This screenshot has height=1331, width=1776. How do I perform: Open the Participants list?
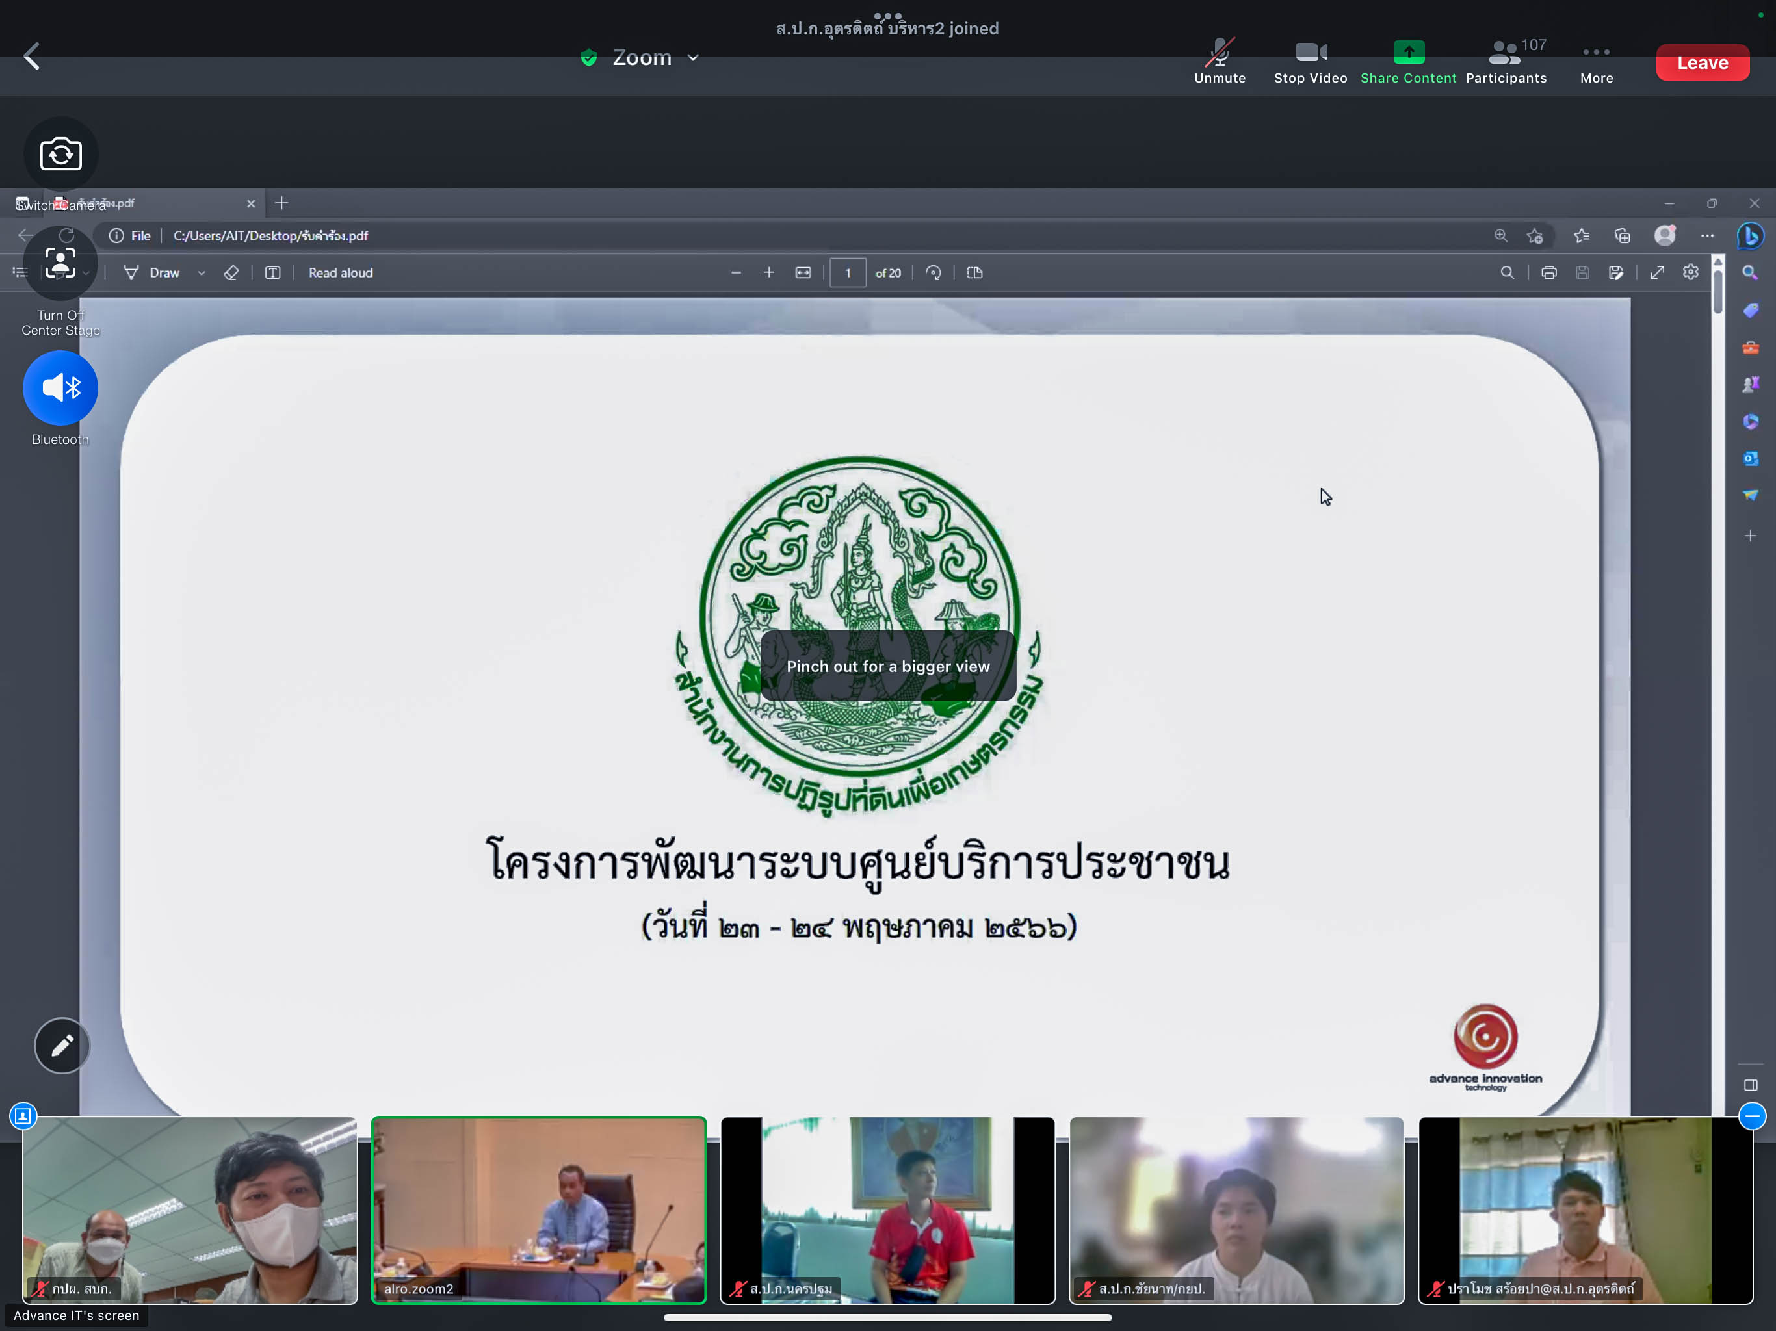(1506, 61)
